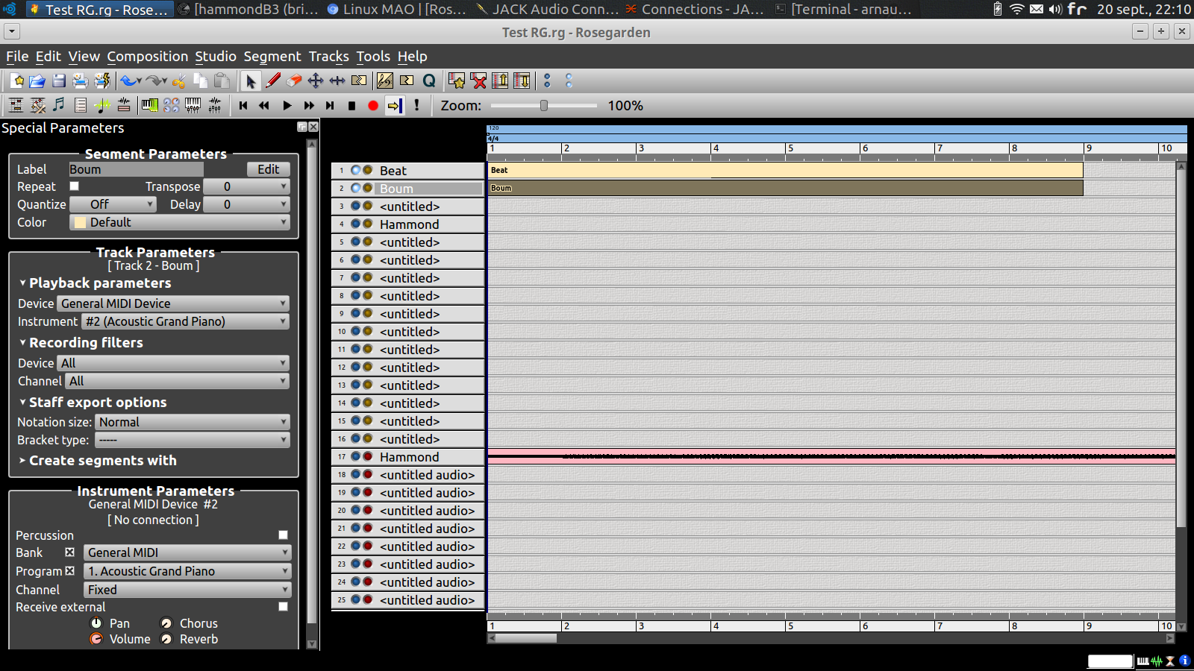Select the arrow pointer tool
Viewport: 1194px width, 671px height.
click(251, 81)
